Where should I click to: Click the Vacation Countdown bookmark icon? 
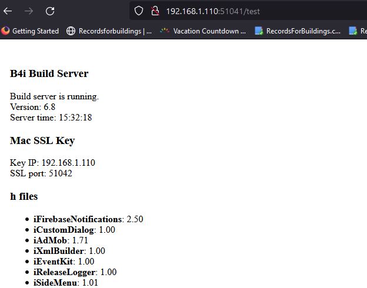coord(165,31)
